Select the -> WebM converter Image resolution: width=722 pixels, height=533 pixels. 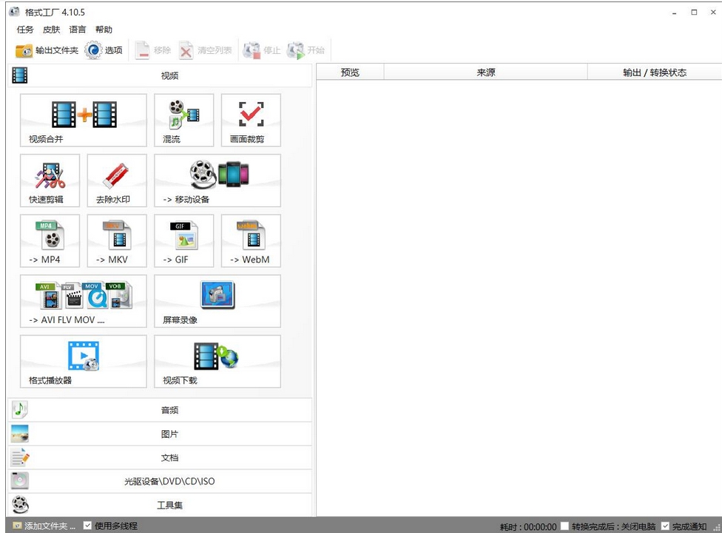click(x=251, y=241)
